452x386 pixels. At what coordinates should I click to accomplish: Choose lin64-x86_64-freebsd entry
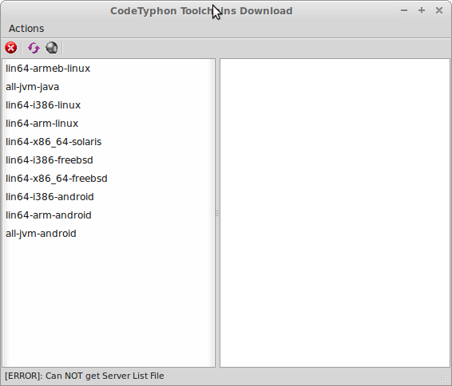[x=109, y=179]
